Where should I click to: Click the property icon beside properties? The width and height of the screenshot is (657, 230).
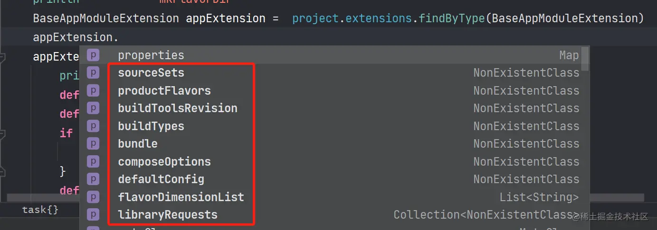(x=93, y=55)
